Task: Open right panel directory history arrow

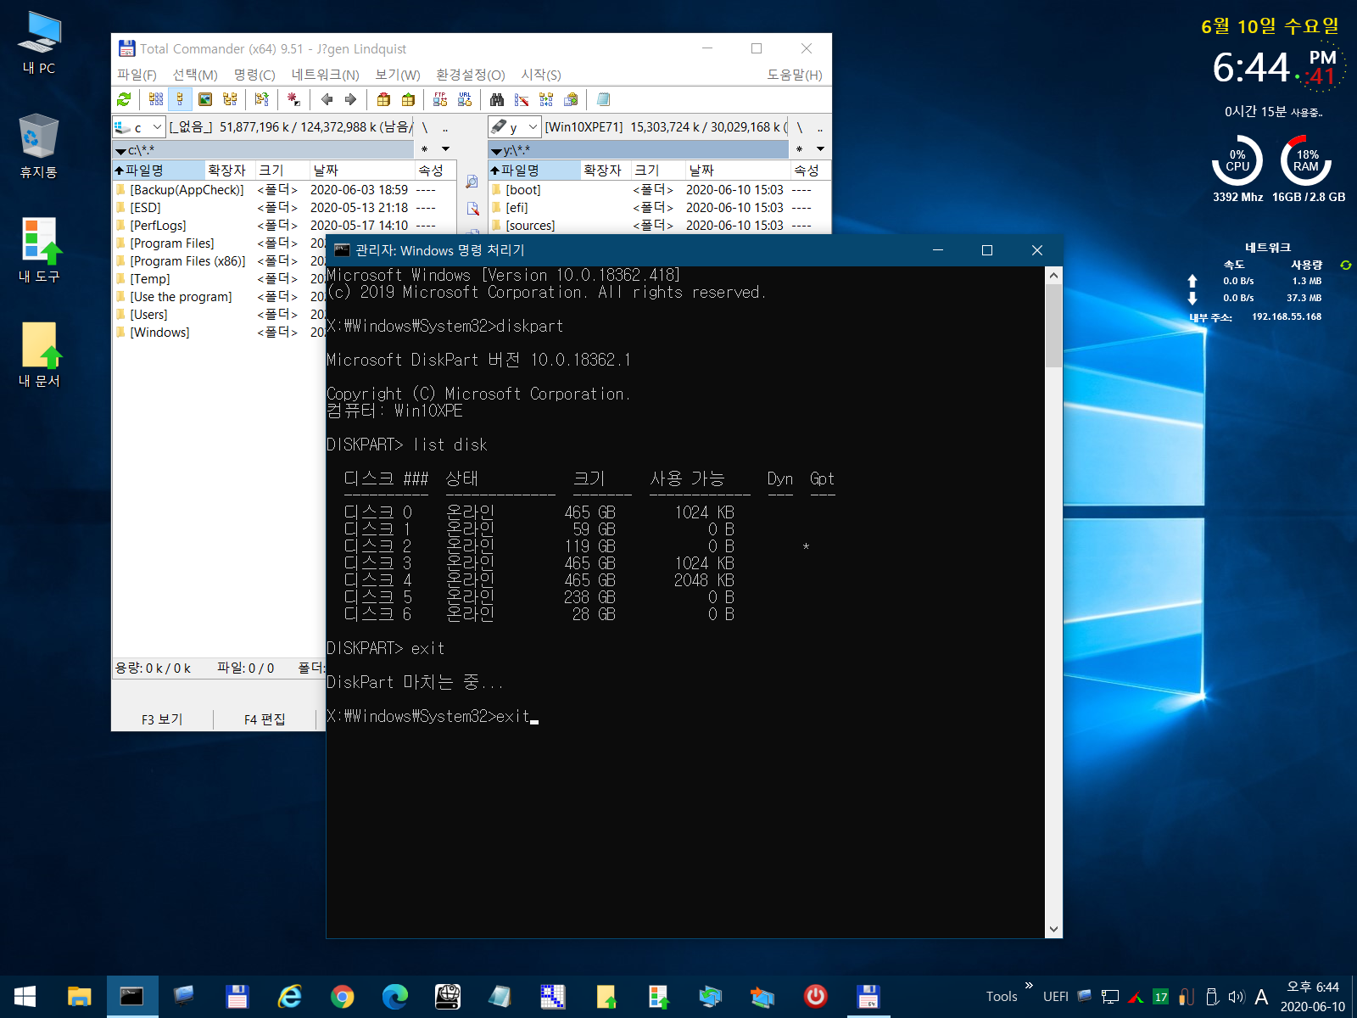Action: coord(821,149)
